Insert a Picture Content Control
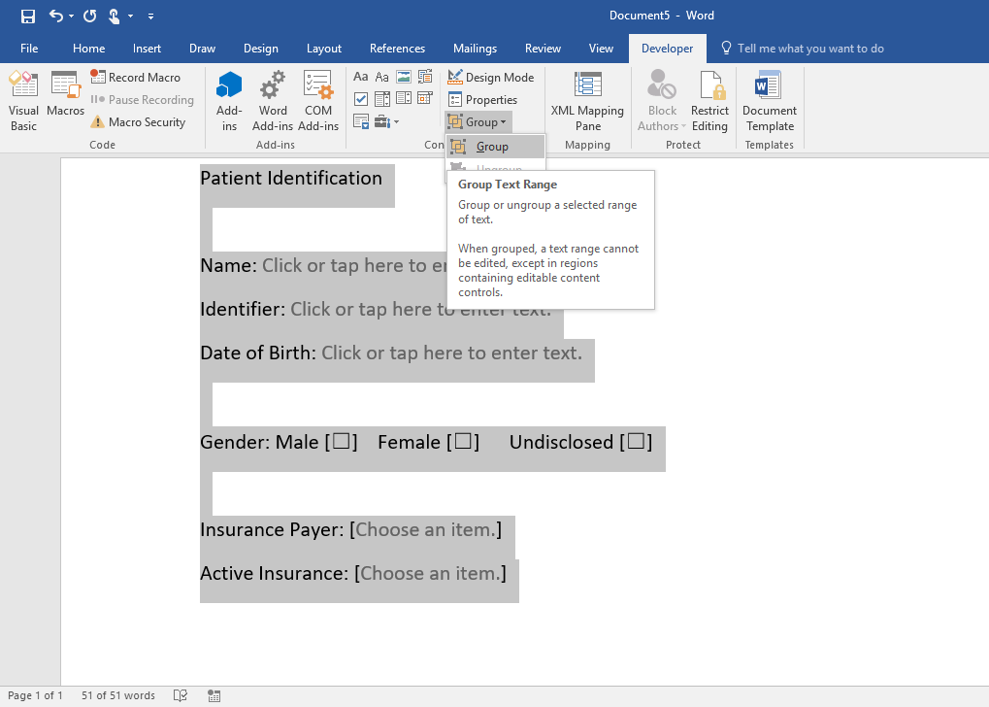Viewport: 989px width, 707px height. pos(404,77)
